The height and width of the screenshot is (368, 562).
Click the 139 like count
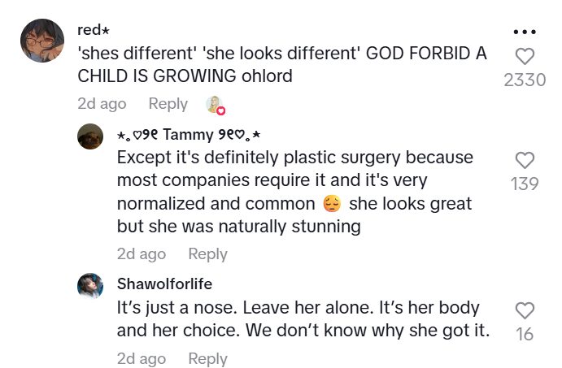[525, 184]
